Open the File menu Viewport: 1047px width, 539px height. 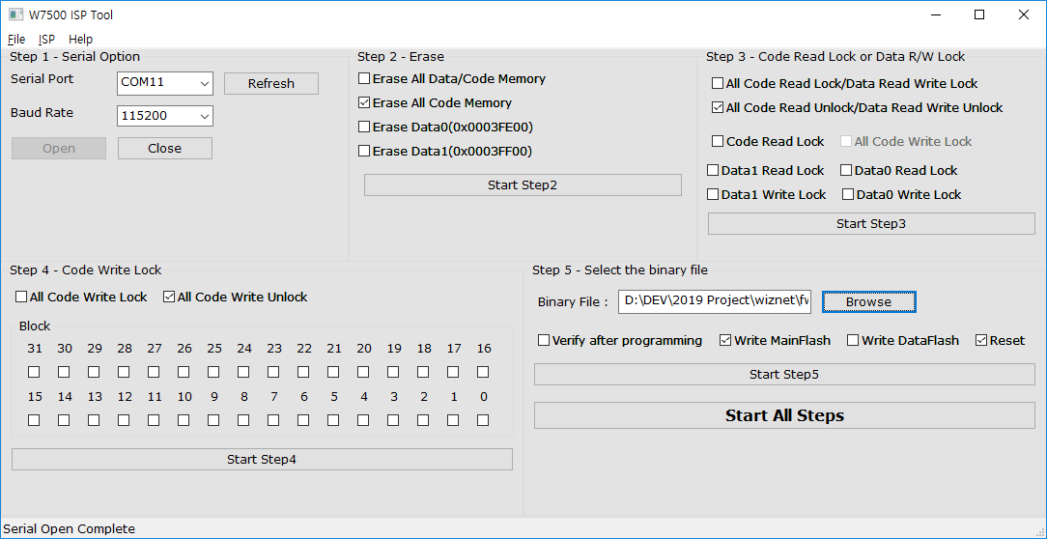click(16, 39)
